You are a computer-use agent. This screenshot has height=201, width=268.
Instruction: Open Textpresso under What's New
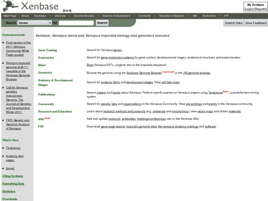[x=13, y=148]
